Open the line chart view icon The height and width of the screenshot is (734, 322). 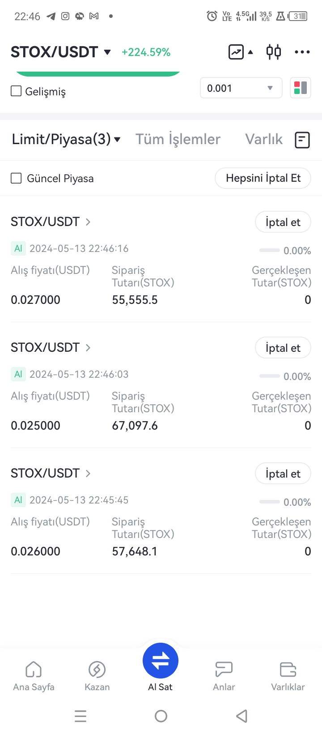click(236, 52)
